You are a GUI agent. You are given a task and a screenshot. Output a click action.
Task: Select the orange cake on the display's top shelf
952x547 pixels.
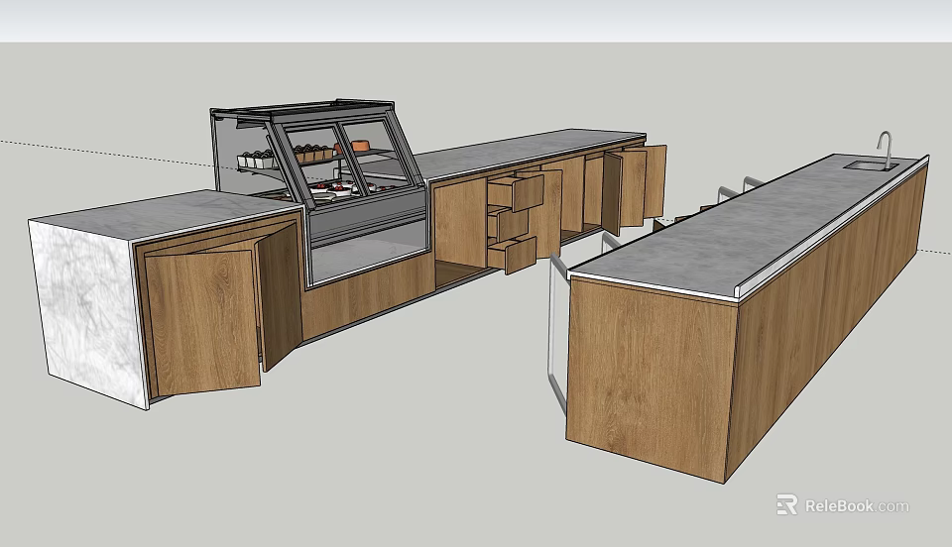coord(360,145)
